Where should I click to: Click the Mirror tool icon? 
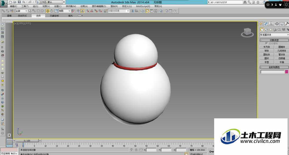click(133, 11)
